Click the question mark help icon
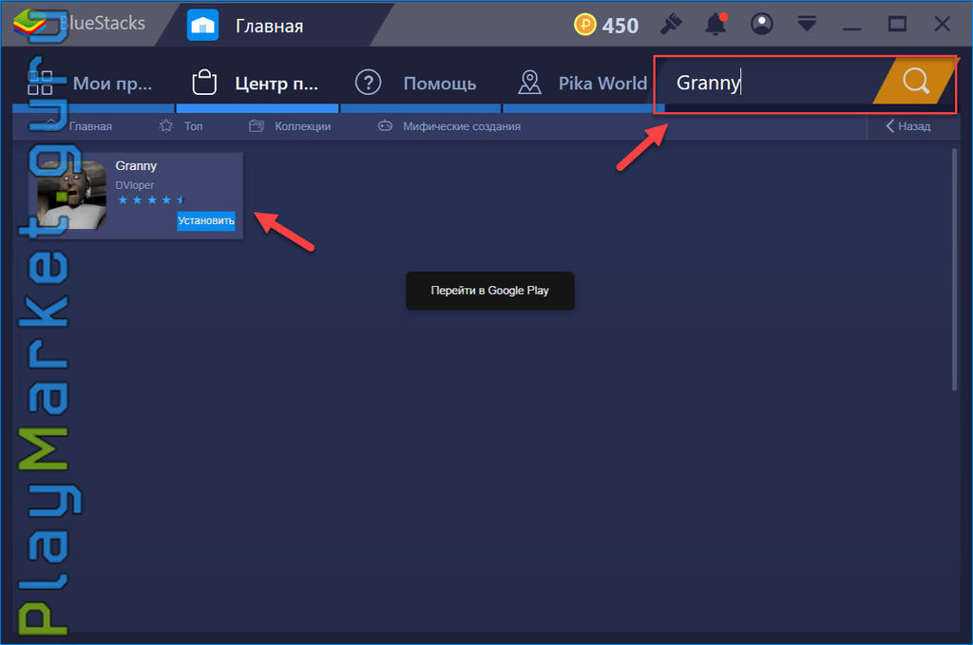Viewport: 973px width, 645px height. click(368, 82)
